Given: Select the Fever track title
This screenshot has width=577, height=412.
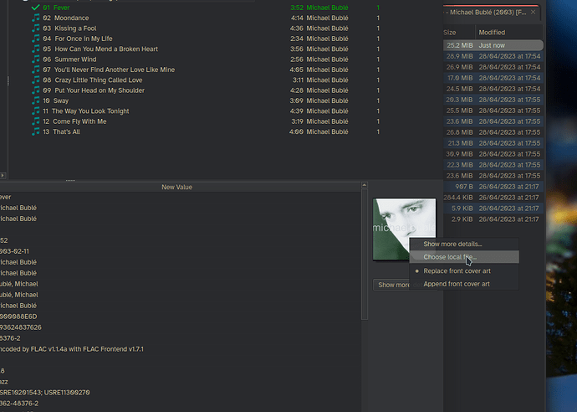Looking at the screenshot, I should coord(61,8).
